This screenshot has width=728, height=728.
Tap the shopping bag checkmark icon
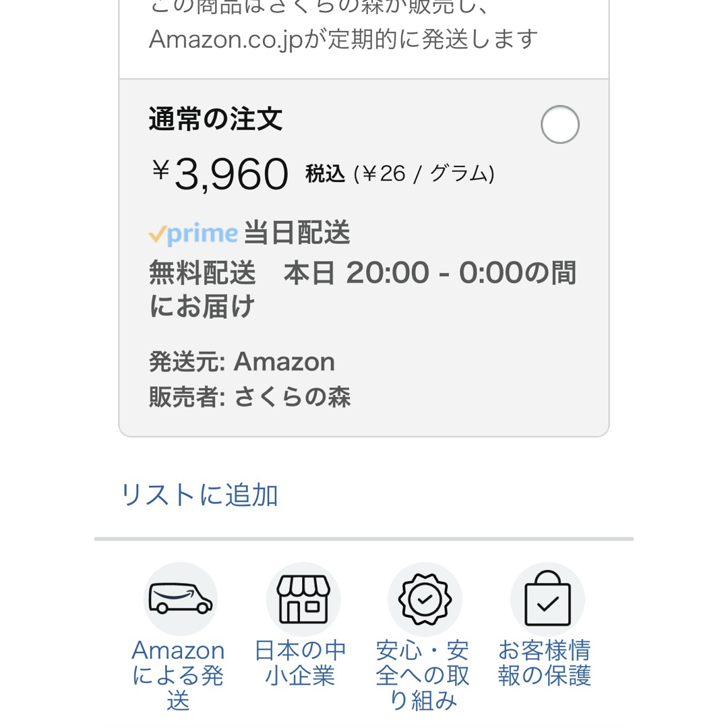click(x=547, y=599)
